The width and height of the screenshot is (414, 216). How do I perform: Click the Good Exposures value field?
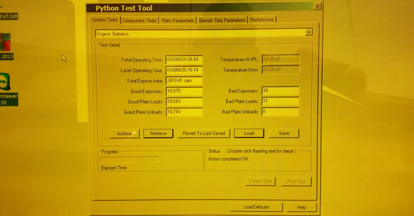click(x=184, y=91)
